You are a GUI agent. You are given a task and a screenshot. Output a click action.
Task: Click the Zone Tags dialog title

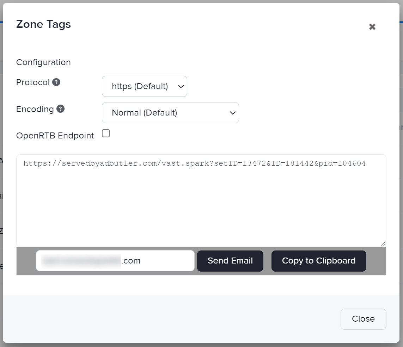point(43,24)
